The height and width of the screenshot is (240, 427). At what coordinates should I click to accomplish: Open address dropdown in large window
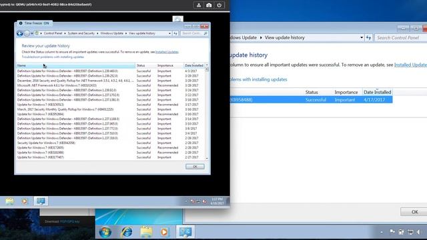pyautogui.click(x=362, y=37)
